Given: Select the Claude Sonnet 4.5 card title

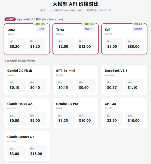Looking at the screenshot, I should click(x=21, y=137).
